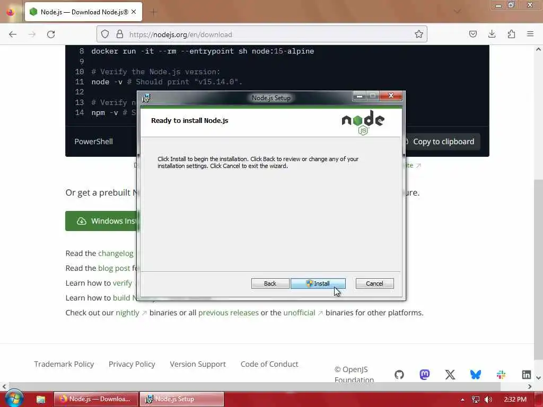Open the X (Twitter) icon in footer
The width and height of the screenshot is (543, 407).
(x=450, y=375)
